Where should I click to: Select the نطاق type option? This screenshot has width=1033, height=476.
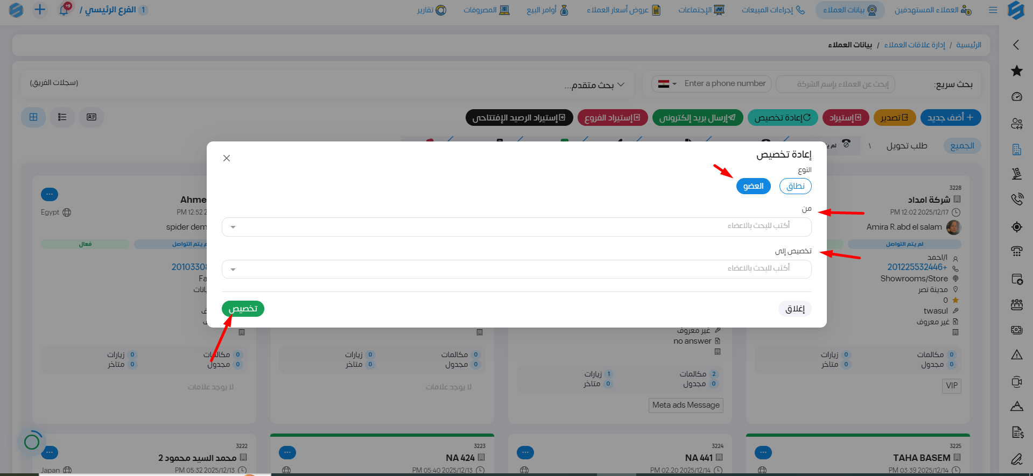(795, 186)
